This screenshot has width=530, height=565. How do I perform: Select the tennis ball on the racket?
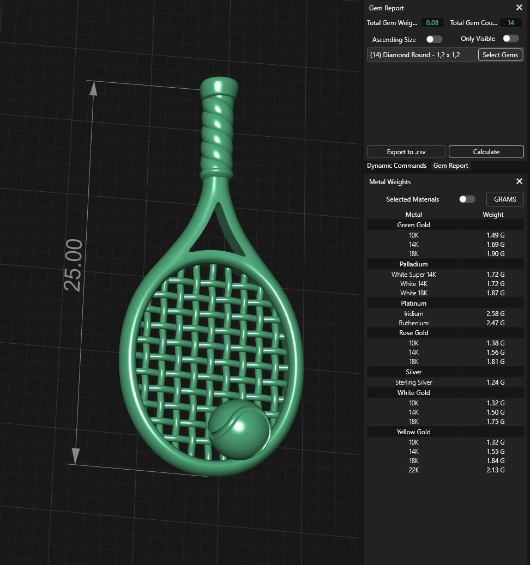(x=239, y=429)
